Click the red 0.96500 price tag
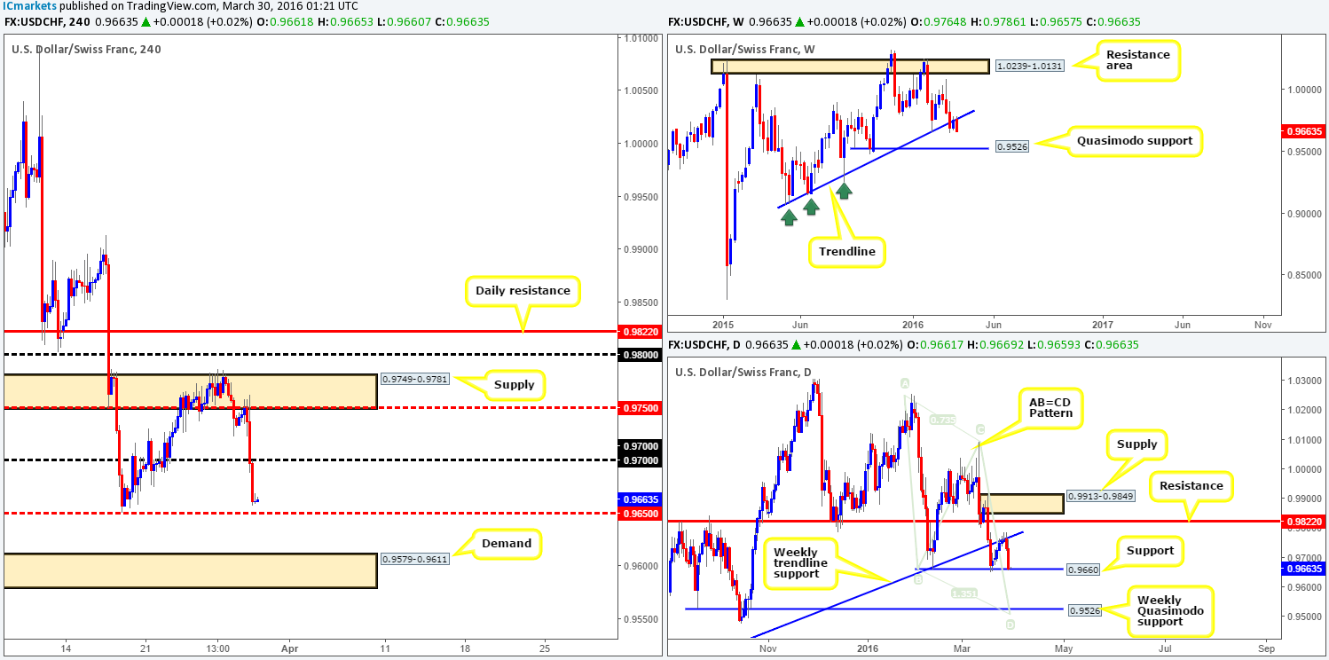The width and height of the screenshot is (1329, 660). (x=639, y=514)
